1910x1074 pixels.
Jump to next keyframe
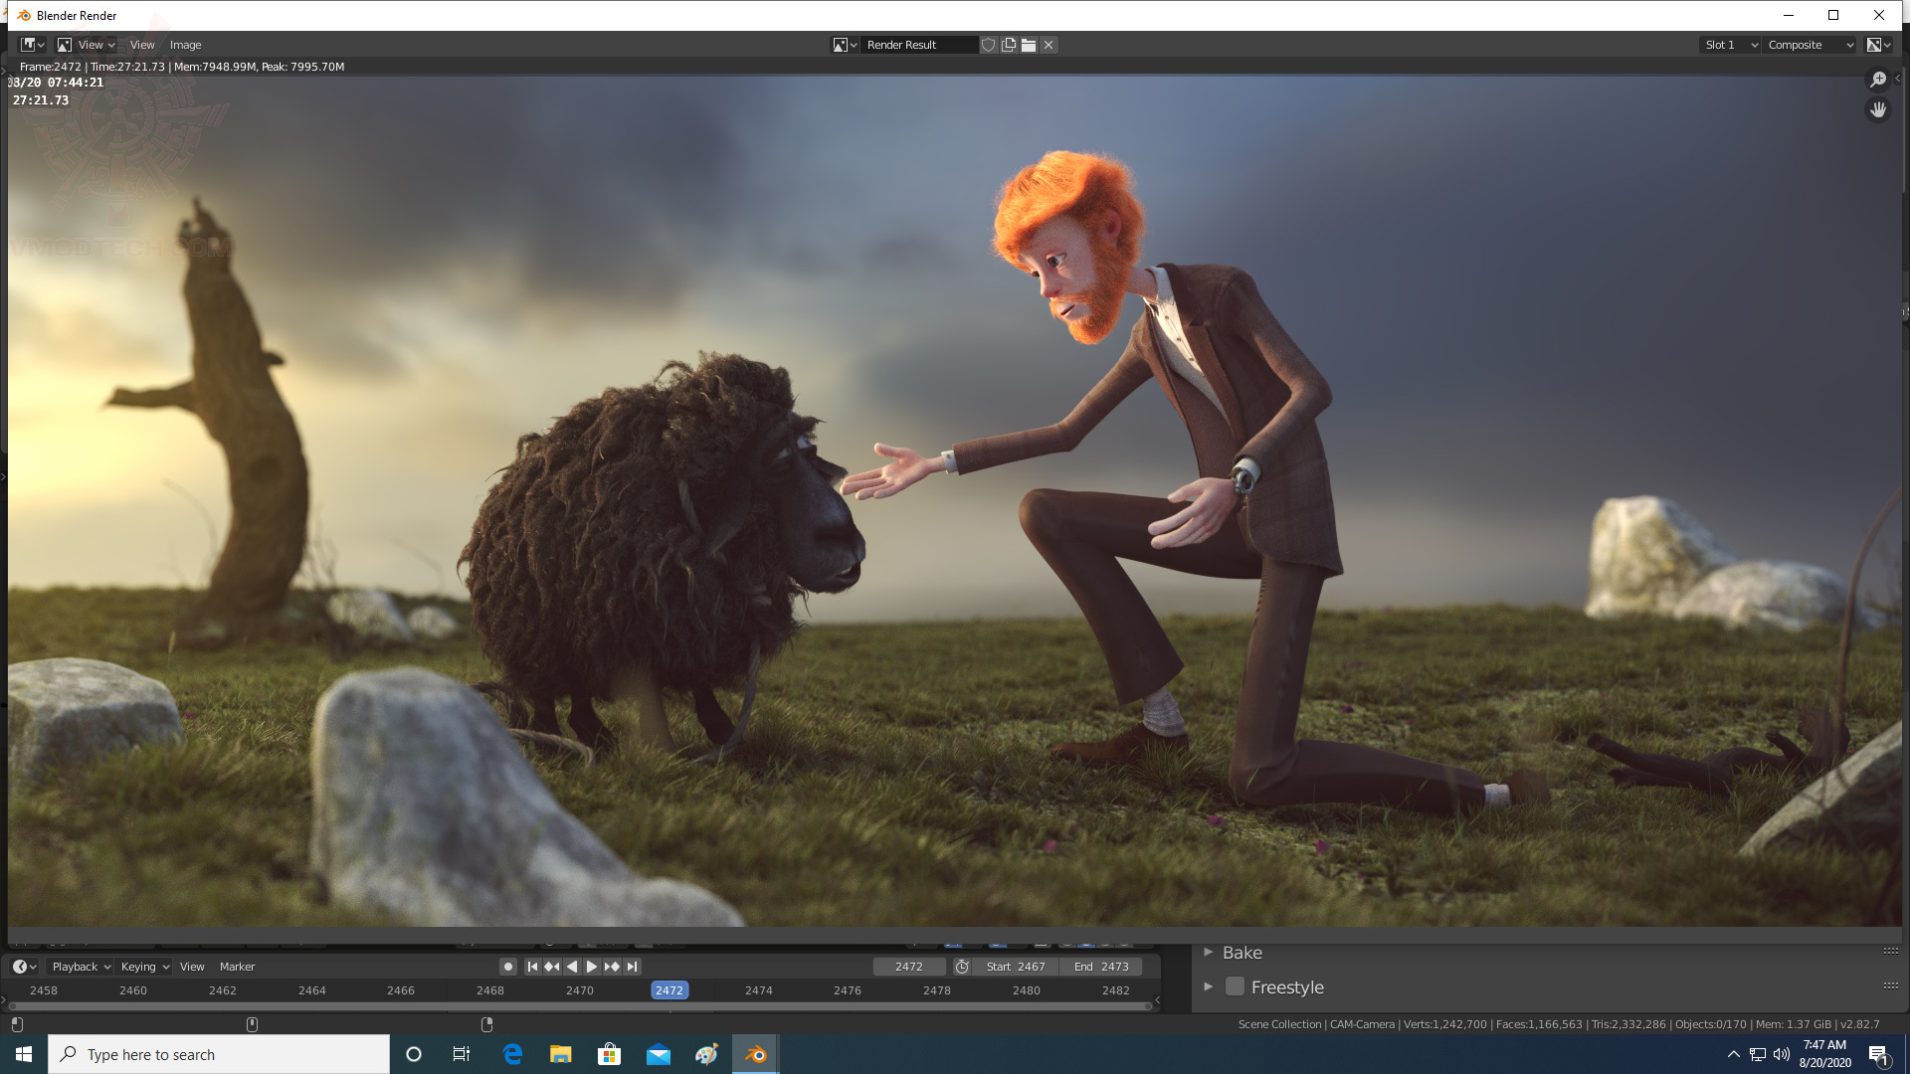[x=612, y=967]
